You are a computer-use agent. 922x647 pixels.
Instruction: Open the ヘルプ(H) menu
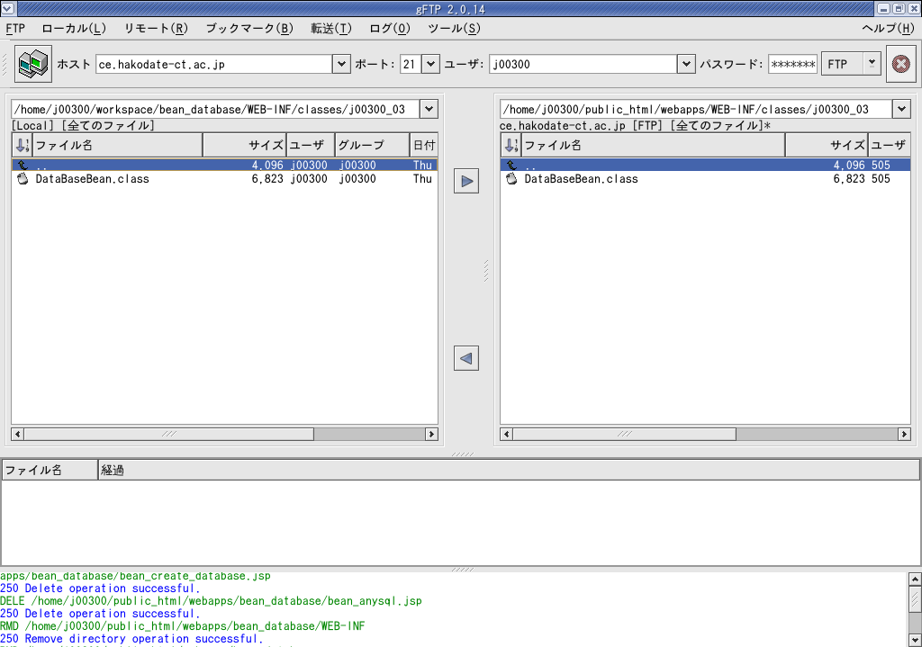pos(888,28)
